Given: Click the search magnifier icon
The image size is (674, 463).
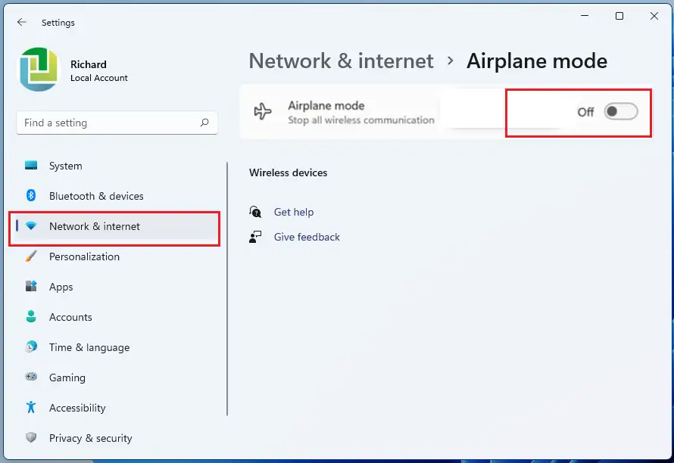Looking at the screenshot, I should pyautogui.click(x=204, y=123).
